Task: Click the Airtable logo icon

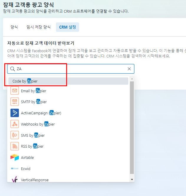Action: tap(15, 157)
